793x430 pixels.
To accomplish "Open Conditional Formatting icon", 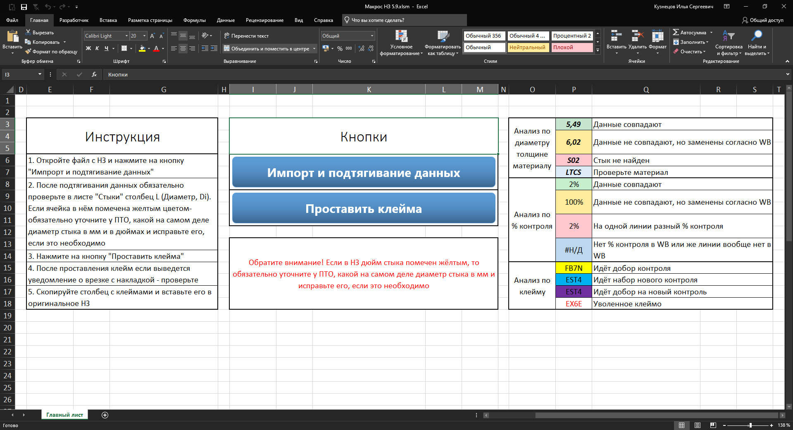I will coord(401,37).
